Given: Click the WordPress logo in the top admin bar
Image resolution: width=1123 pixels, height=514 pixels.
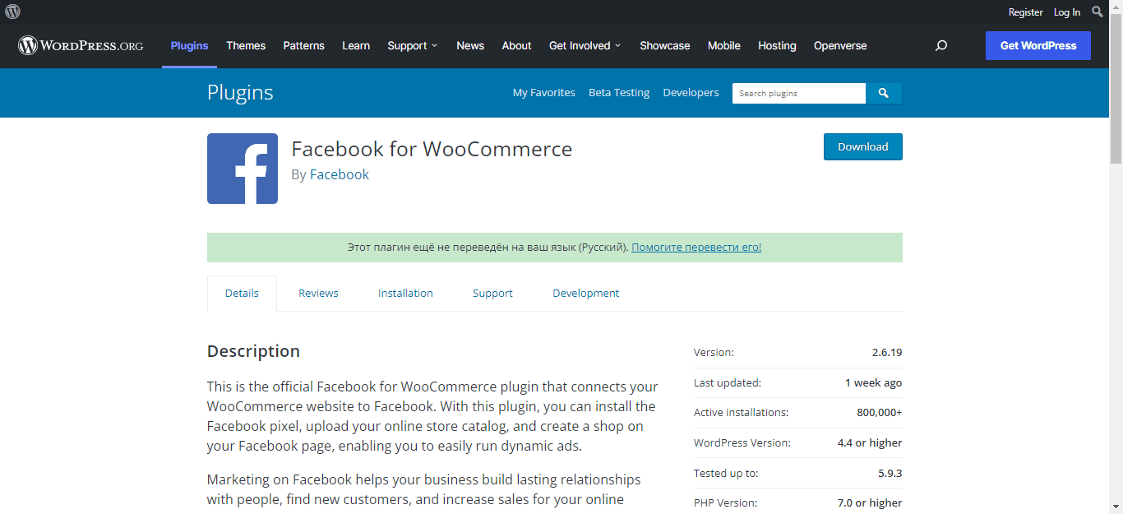Looking at the screenshot, I should coord(12,12).
